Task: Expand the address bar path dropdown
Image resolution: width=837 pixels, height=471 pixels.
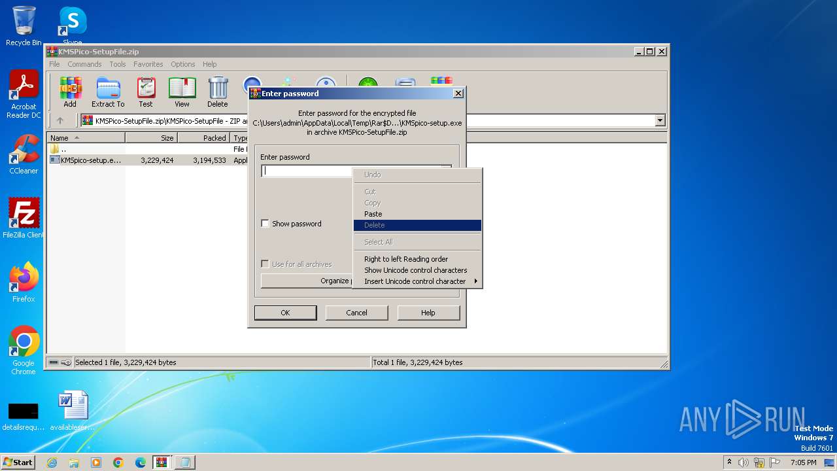Action: [x=660, y=120]
